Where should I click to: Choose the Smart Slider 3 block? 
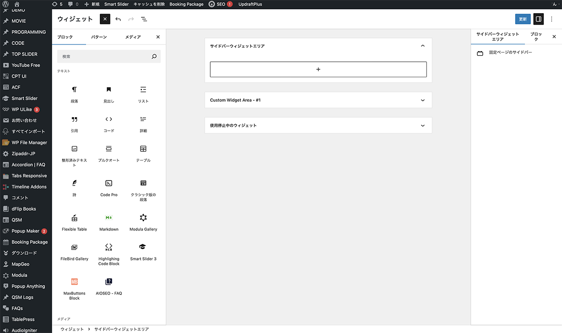pos(143,251)
